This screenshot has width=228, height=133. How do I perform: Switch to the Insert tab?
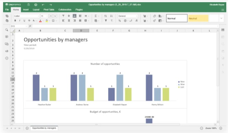[x=26, y=10]
